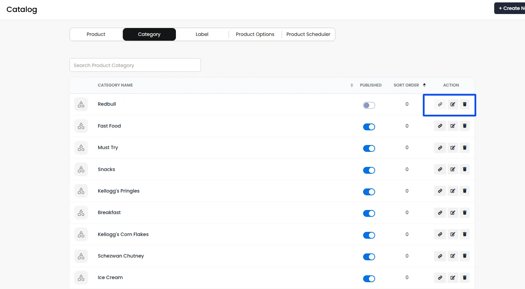Click link icon in Fast Food row

[x=440, y=126]
